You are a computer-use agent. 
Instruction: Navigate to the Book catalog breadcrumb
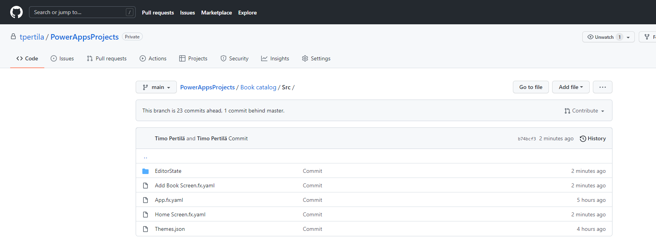pos(258,87)
